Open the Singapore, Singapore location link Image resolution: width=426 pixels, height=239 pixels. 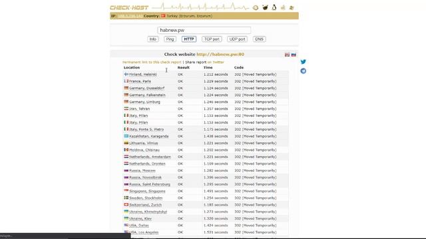coord(147,191)
